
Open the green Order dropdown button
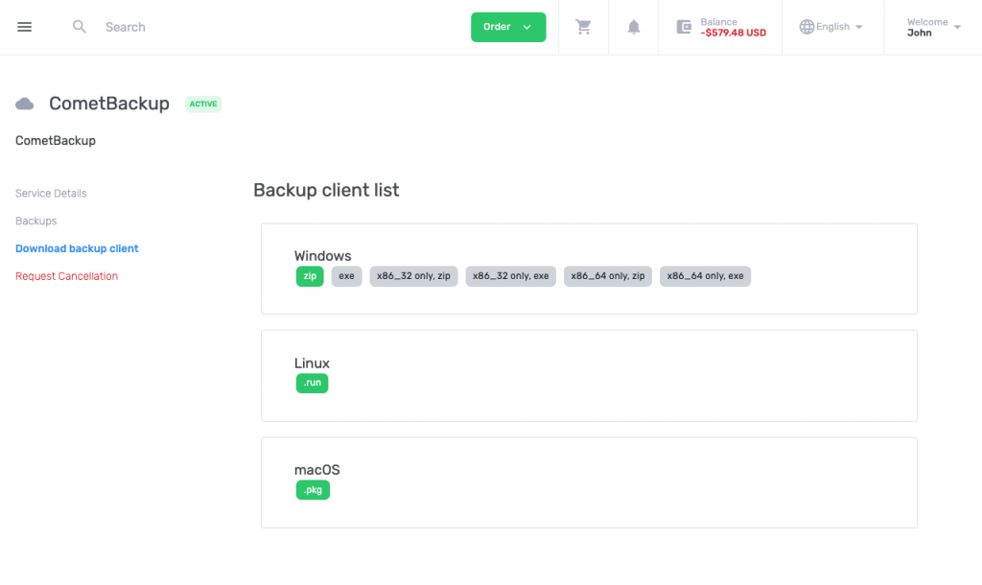tap(508, 27)
